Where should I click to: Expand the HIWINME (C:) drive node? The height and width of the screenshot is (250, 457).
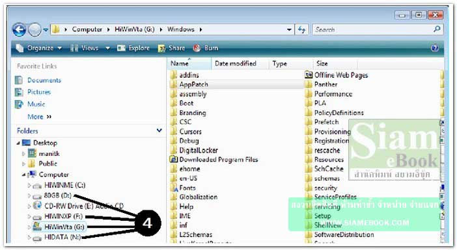point(29,186)
